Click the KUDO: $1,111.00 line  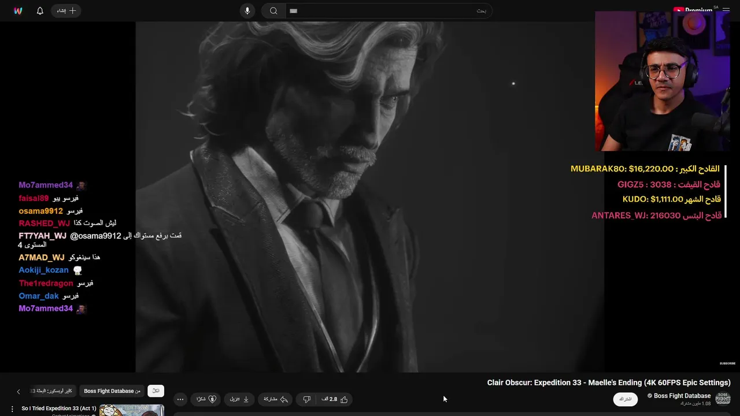click(672, 199)
